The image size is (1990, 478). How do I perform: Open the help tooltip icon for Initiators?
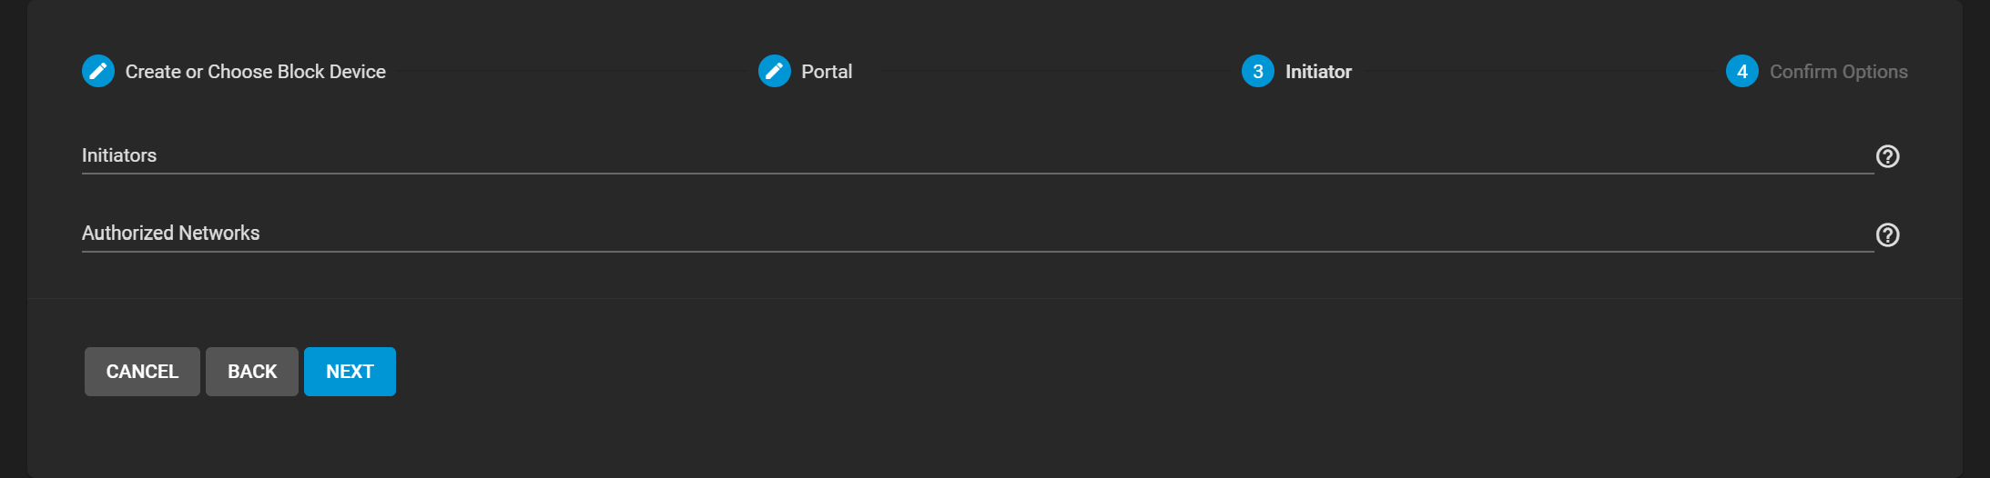1888,156
